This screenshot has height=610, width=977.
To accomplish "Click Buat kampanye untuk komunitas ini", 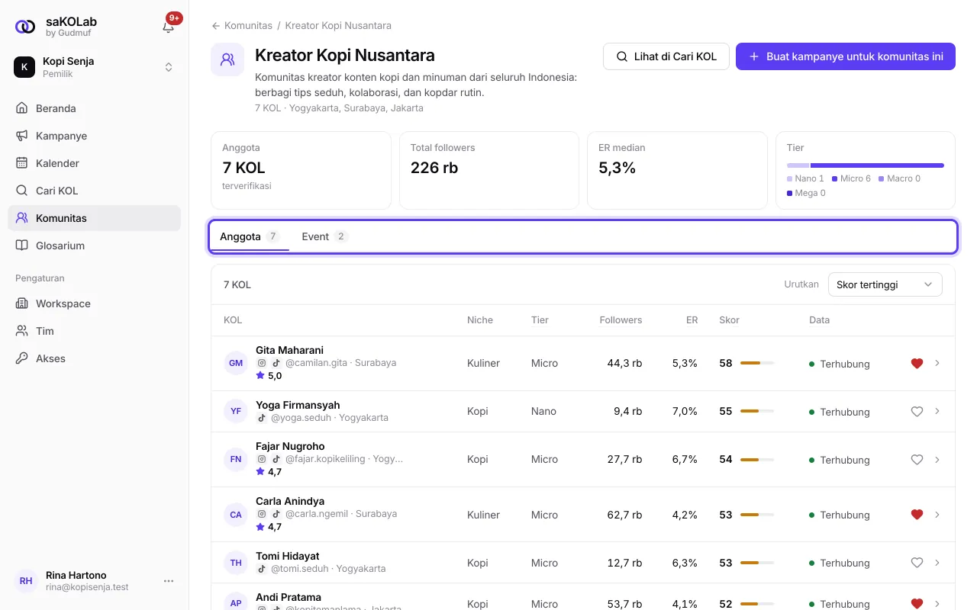I will (846, 56).
